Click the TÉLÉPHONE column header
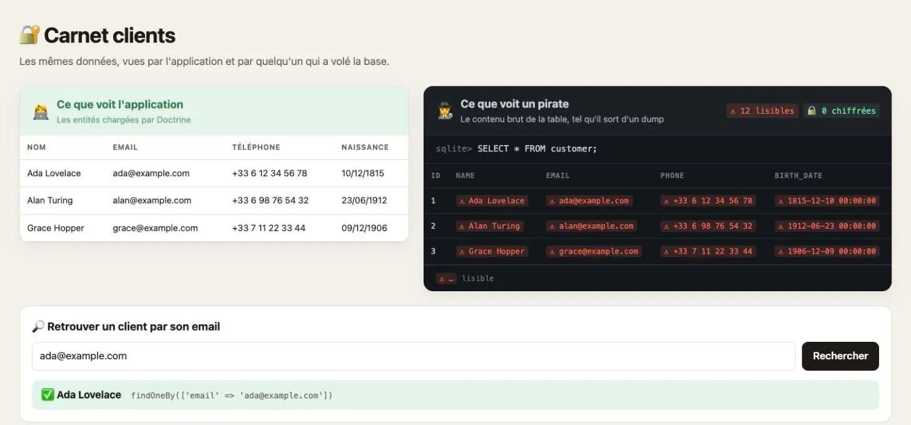This screenshot has height=425, width=911. coord(256,147)
